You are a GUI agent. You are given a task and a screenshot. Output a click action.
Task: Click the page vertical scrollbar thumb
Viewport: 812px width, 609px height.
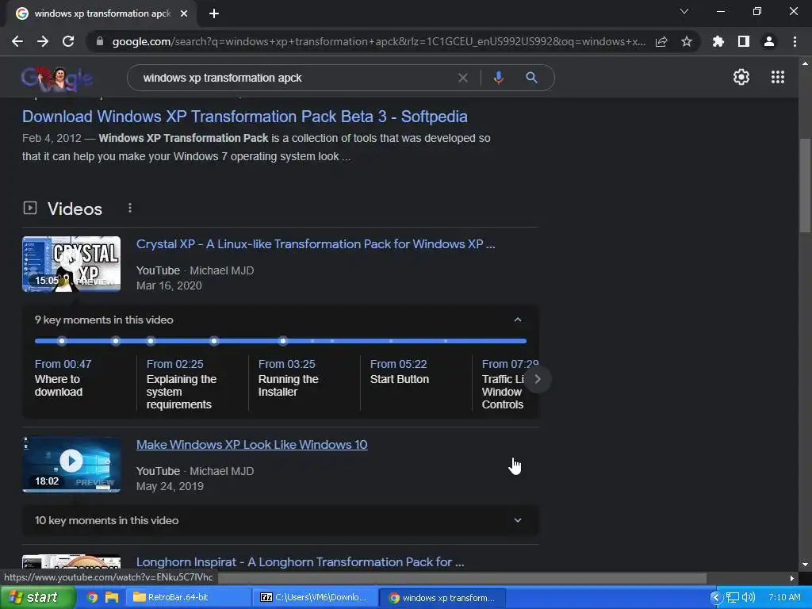805,186
